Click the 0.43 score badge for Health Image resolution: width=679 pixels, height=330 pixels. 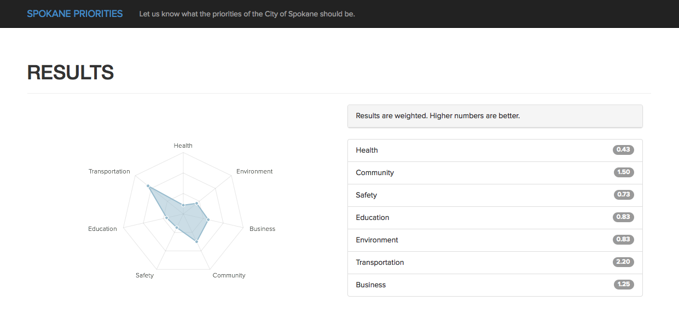tap(623, 150)
